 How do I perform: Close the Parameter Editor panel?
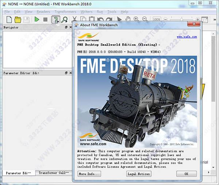[70, 73]
